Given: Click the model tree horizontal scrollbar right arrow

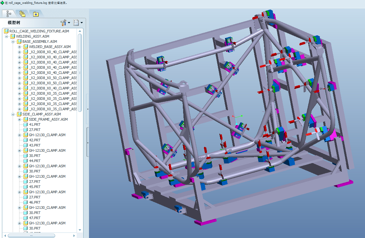Looking at the screenshot, I should click(74, 236).
